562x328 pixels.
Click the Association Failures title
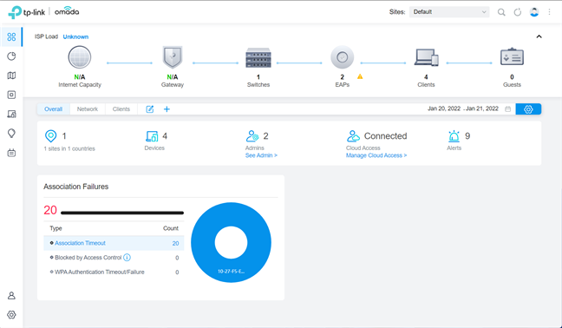point(76,187)
